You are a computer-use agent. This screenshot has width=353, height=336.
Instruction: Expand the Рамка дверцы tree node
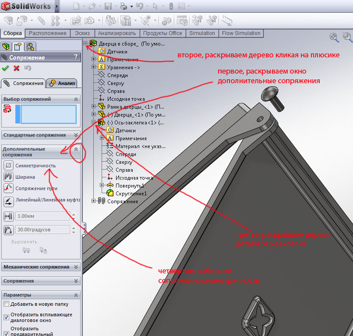pyautogui.click(x=93, y=106)
